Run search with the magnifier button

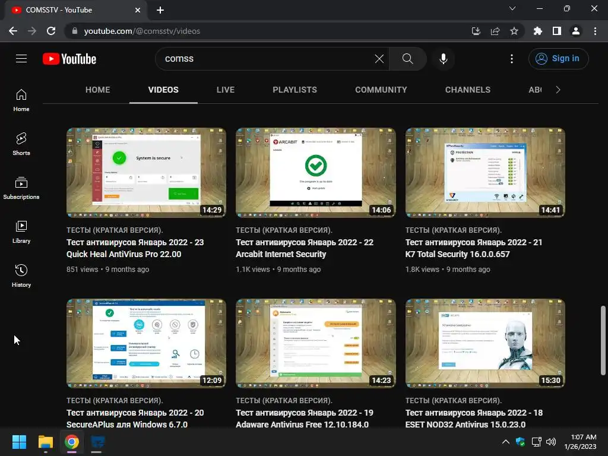point(407,59)
